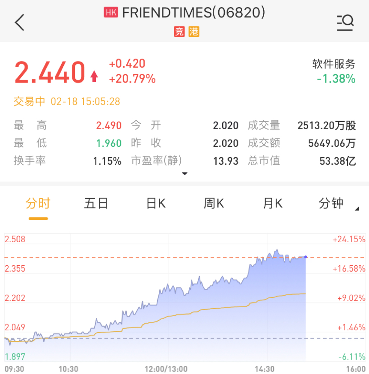Tap the 总市值 market cap value
Screen dimensions: 369x374
point(337,161)
